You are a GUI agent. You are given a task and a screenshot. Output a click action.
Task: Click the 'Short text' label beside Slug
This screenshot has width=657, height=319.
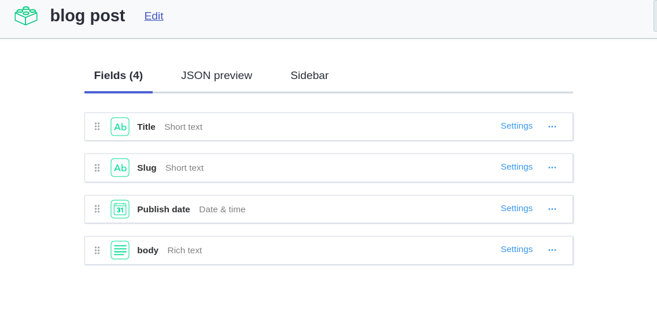[184, 168]
